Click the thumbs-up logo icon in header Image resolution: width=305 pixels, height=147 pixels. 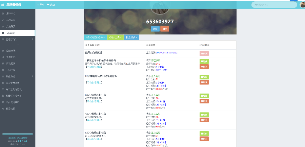pyautogui.click(x=3, y=4)
